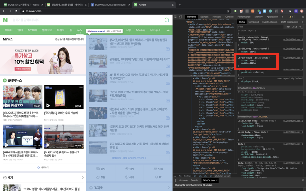Switch to the Sources panel
The width and height of the screenshot is (306, 191).
tap(204, 17)
